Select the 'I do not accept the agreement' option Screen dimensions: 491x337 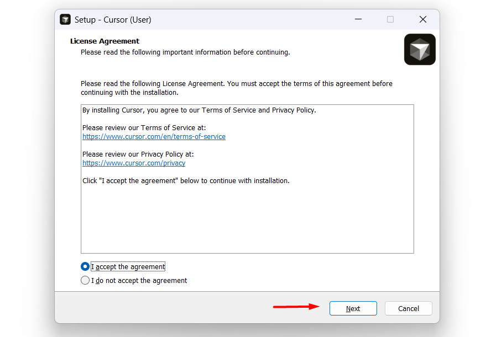[85, 280]
